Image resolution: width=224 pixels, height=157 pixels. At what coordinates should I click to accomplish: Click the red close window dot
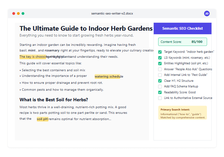coord(14,14)
